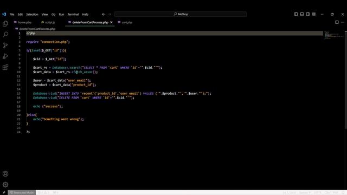This screenshot has width=347, height=195.
Task: Click the <?php opening tag
Action: pos(31,33)
